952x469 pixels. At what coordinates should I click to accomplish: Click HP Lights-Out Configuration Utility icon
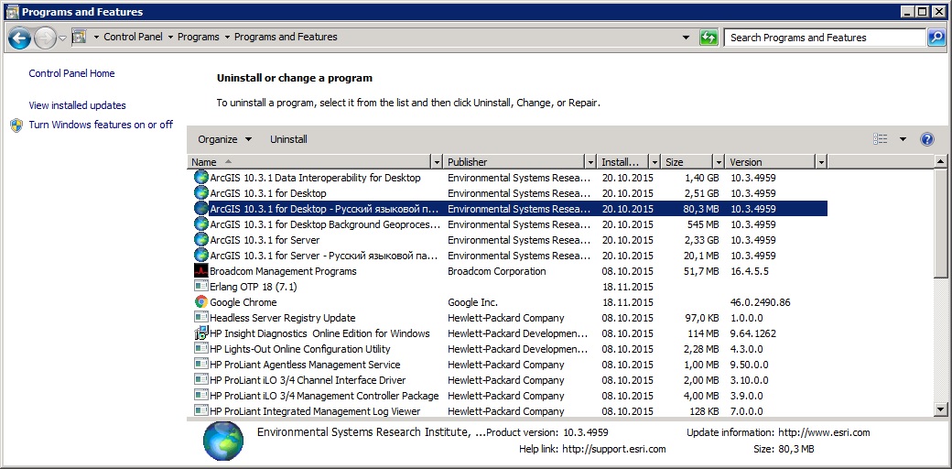coord(201,348)
